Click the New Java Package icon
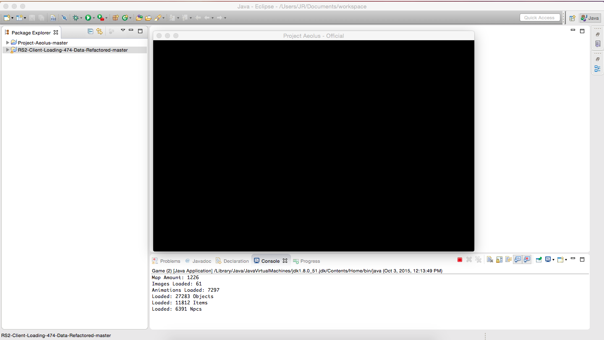Screen dimensions: 604x340 pyautogui.click(x=115, y=18)
